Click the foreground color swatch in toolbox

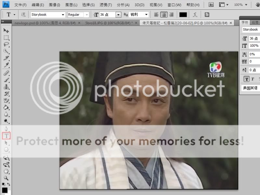tap(5, 190)
